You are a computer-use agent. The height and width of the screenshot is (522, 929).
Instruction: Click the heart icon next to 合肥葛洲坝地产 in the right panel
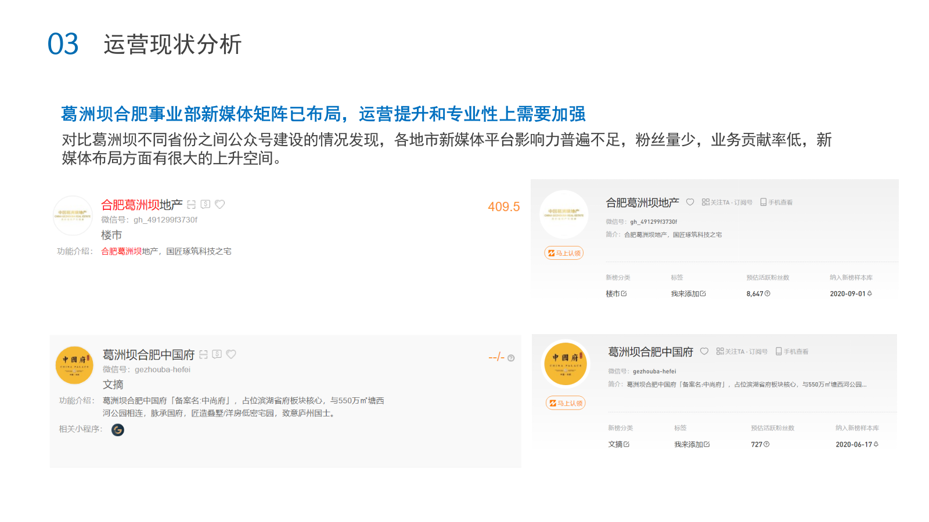click(x=690, y=202)
